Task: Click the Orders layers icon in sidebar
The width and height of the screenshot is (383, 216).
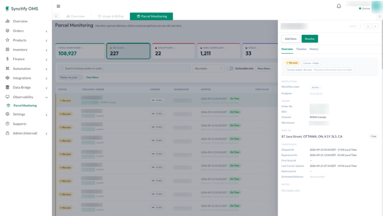Action: (7, 31)
